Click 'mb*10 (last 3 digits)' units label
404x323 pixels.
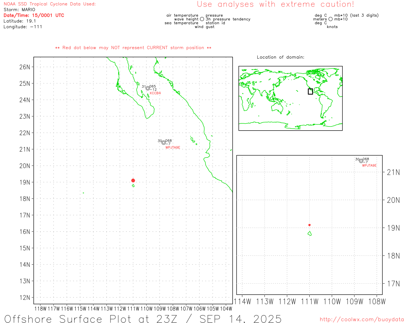(x=356, y=15)
